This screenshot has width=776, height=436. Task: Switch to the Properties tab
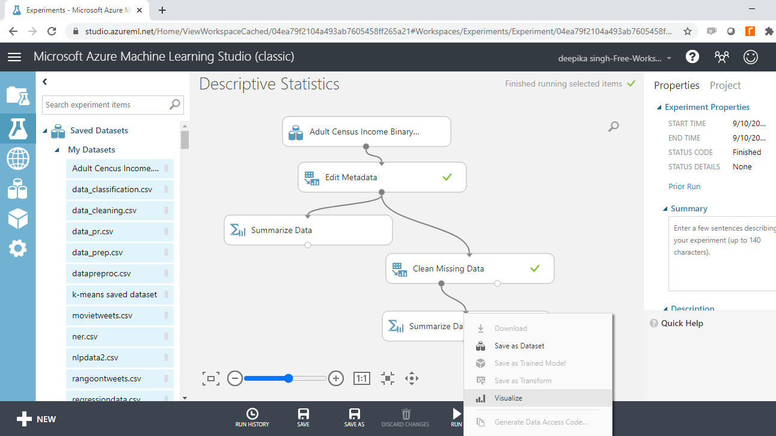pos(677,85)
